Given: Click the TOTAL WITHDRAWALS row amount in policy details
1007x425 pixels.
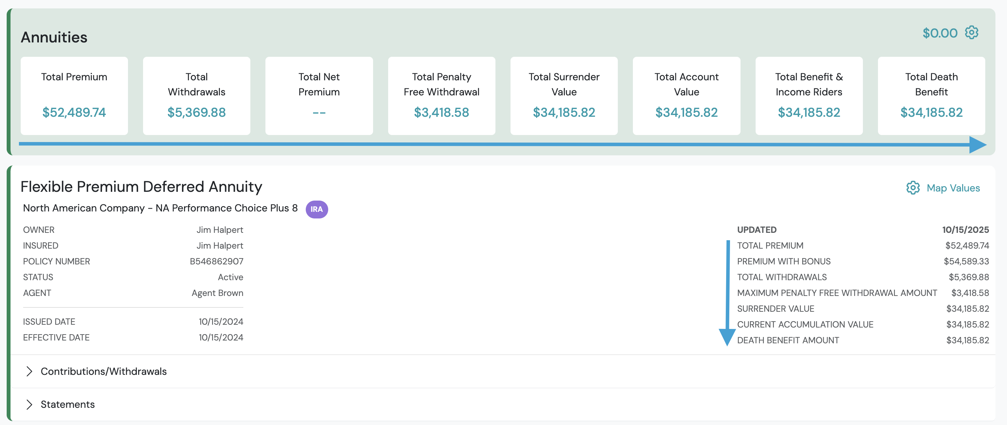Looking at the screenshot, I should pos(969,277).
